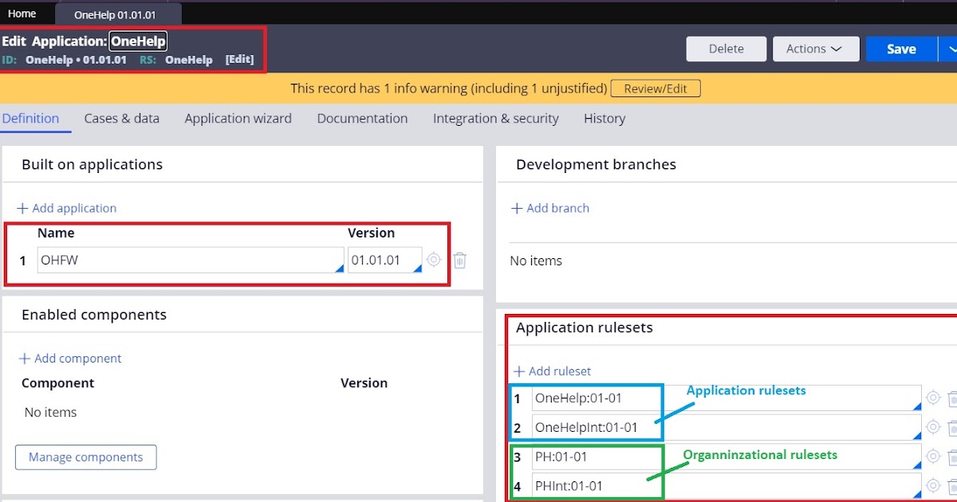Viewport: 957px width, 502px height.
Task: Open PH:01-01 ruleset via target icon
Action: (x=933, y=457)
